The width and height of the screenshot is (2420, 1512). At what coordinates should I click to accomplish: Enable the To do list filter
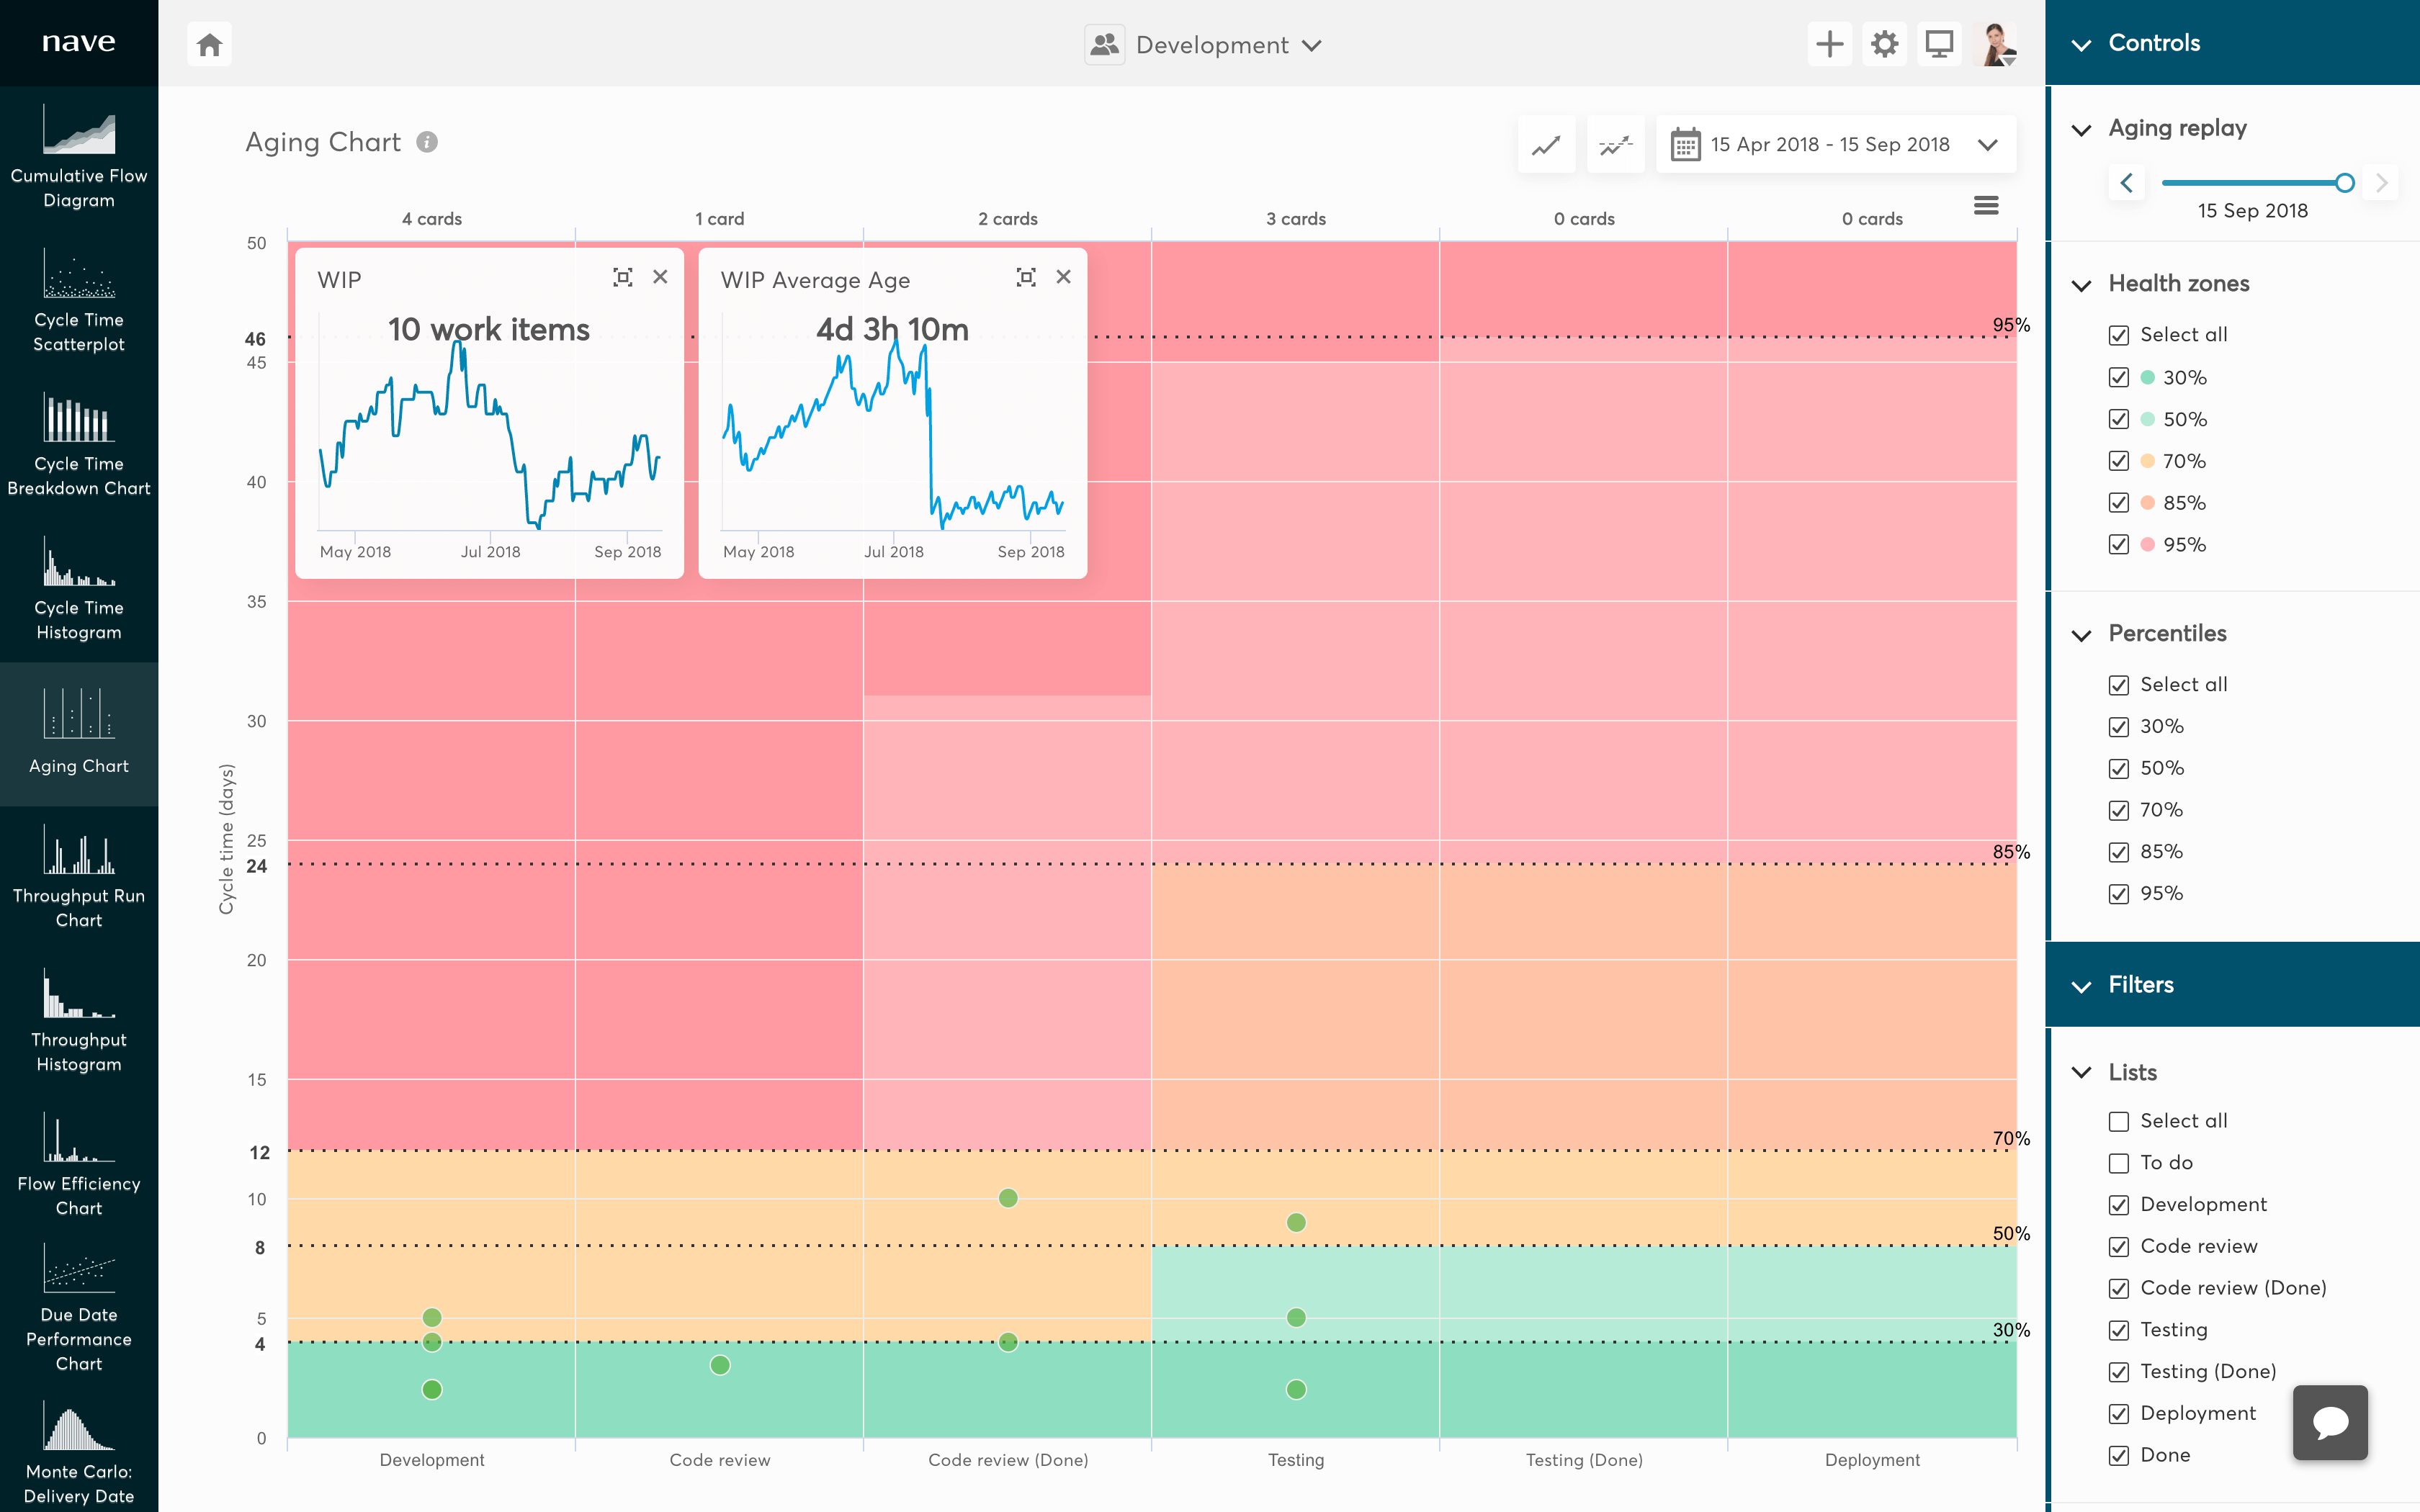click(2118, 1162)
